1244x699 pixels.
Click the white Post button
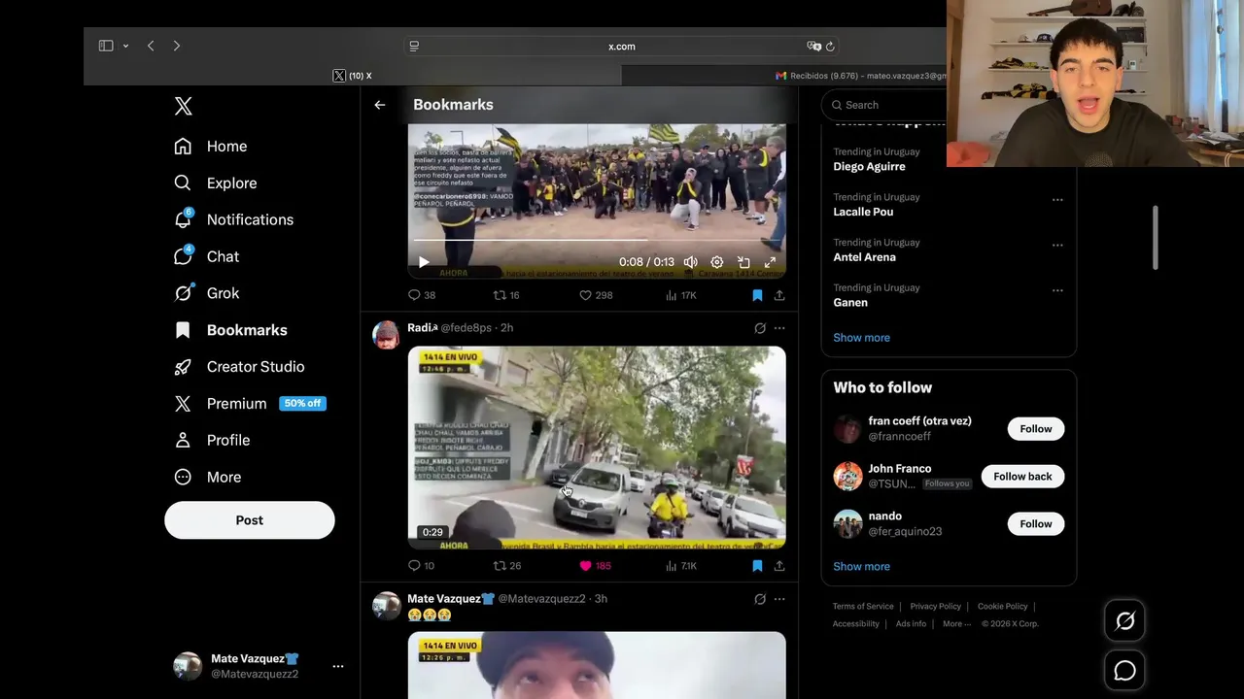pos(250,520)
